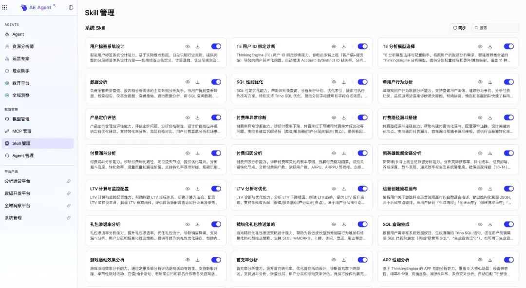526x288 pixels.
Task: Click the AE Agent logo
Action: [38, 7]
